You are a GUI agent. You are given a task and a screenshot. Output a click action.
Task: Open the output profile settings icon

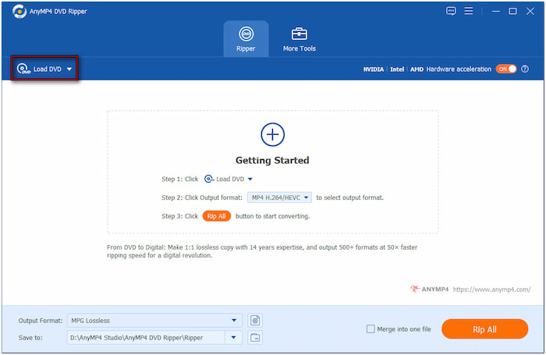(255, 320)
